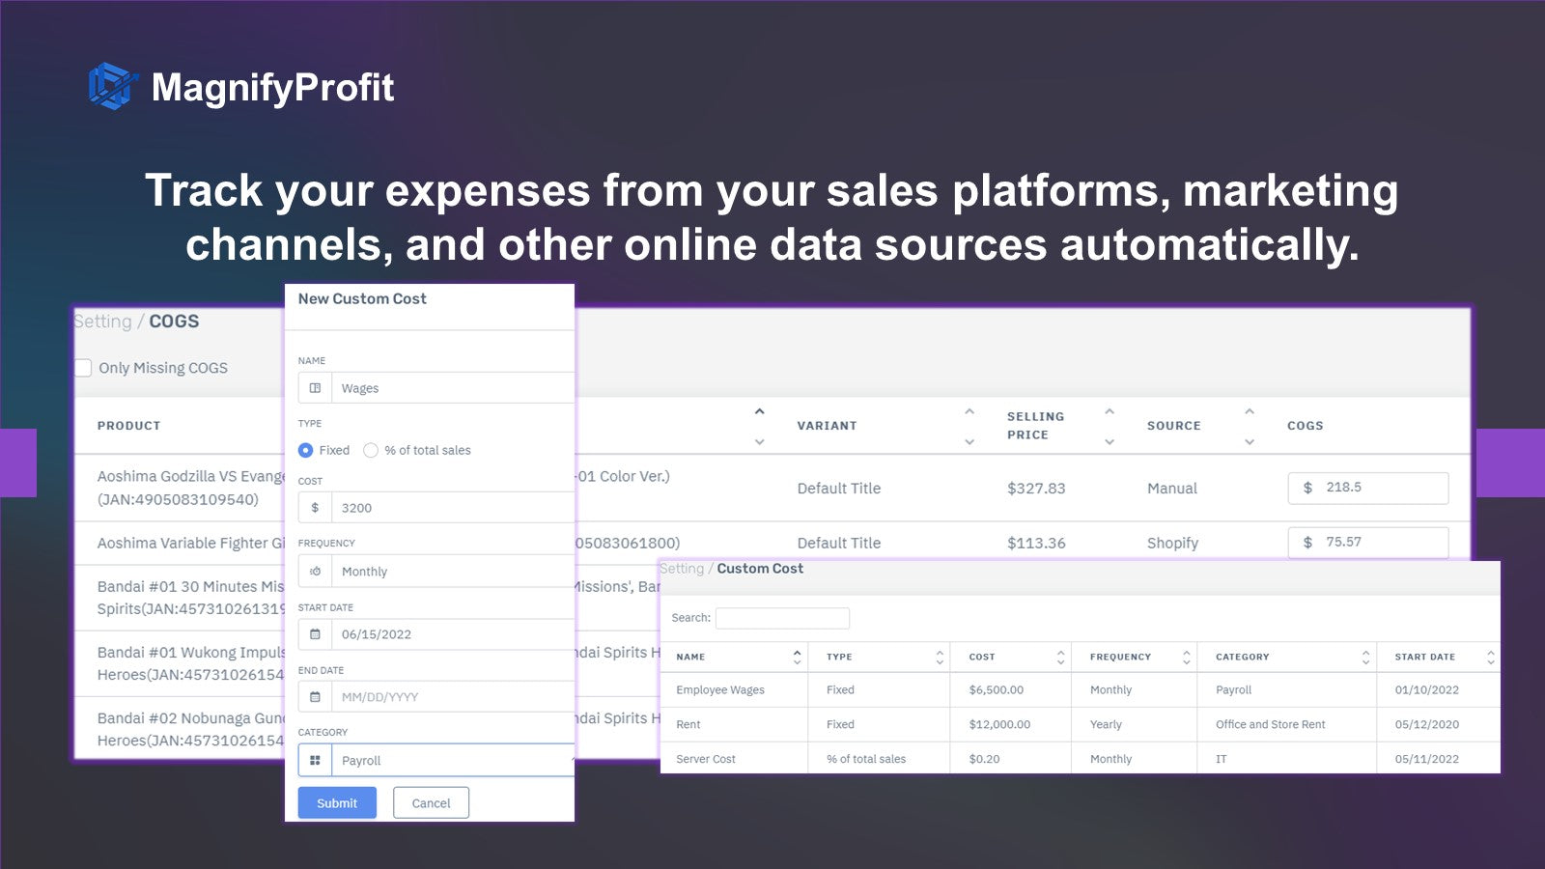Submit the new custom cost form
Image resolution: width=1545 pixels, height=869 pixels.
[x=337, y=802]
